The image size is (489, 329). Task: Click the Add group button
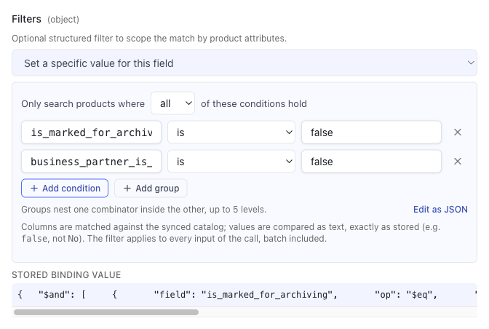(x=151, y=188)
